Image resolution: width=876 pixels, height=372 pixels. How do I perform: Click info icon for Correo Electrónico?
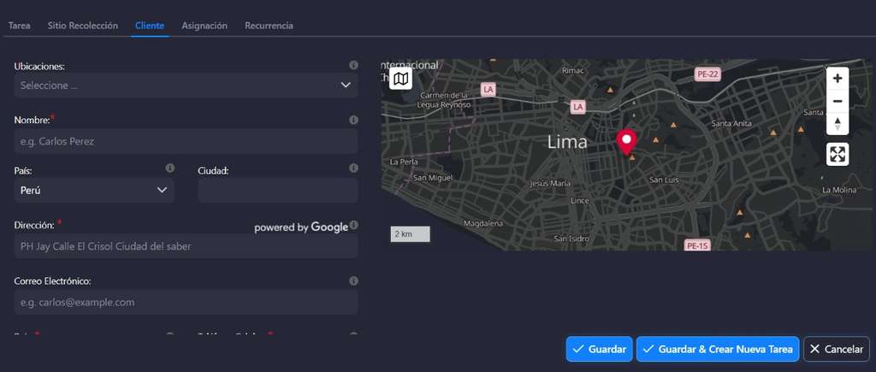click(x=353, y=280)
